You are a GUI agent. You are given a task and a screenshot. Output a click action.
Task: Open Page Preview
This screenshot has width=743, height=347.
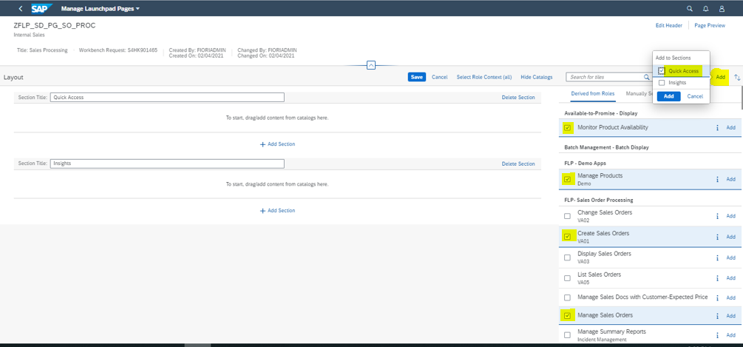pos(710,26)
